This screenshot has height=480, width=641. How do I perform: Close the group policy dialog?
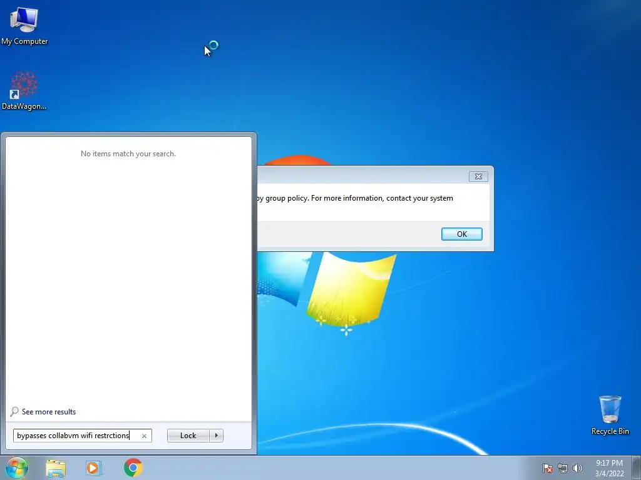coord(478,176)
